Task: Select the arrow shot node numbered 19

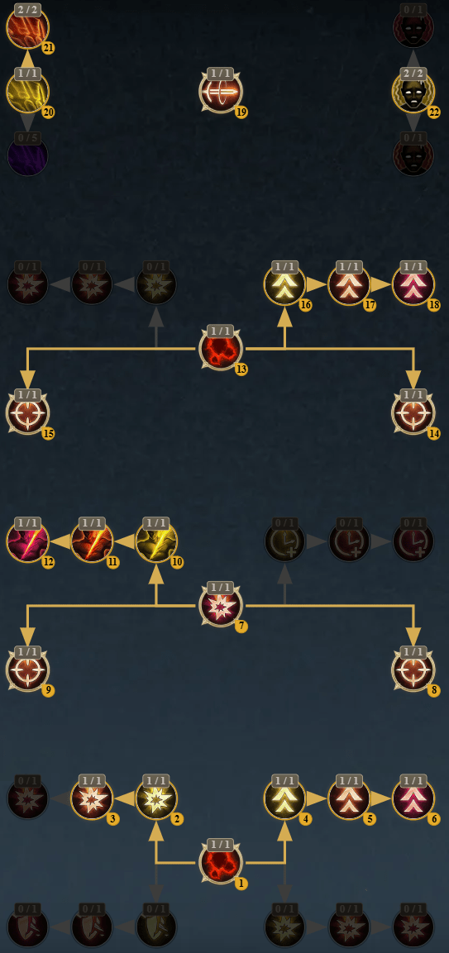Action: 221,92
